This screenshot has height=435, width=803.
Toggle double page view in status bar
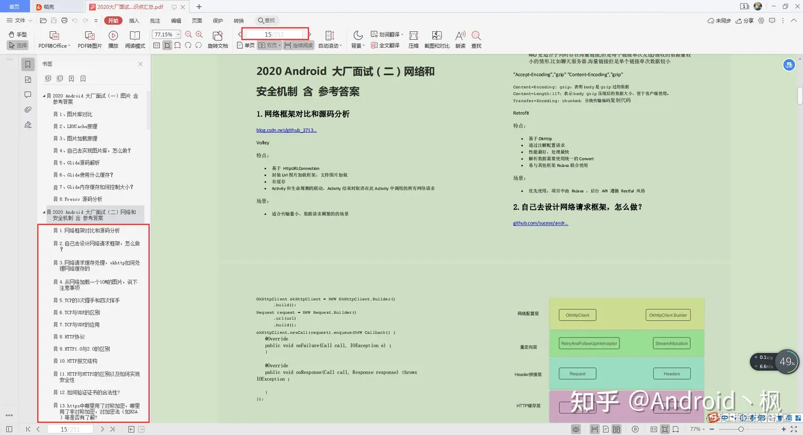(x=616, y=429)
